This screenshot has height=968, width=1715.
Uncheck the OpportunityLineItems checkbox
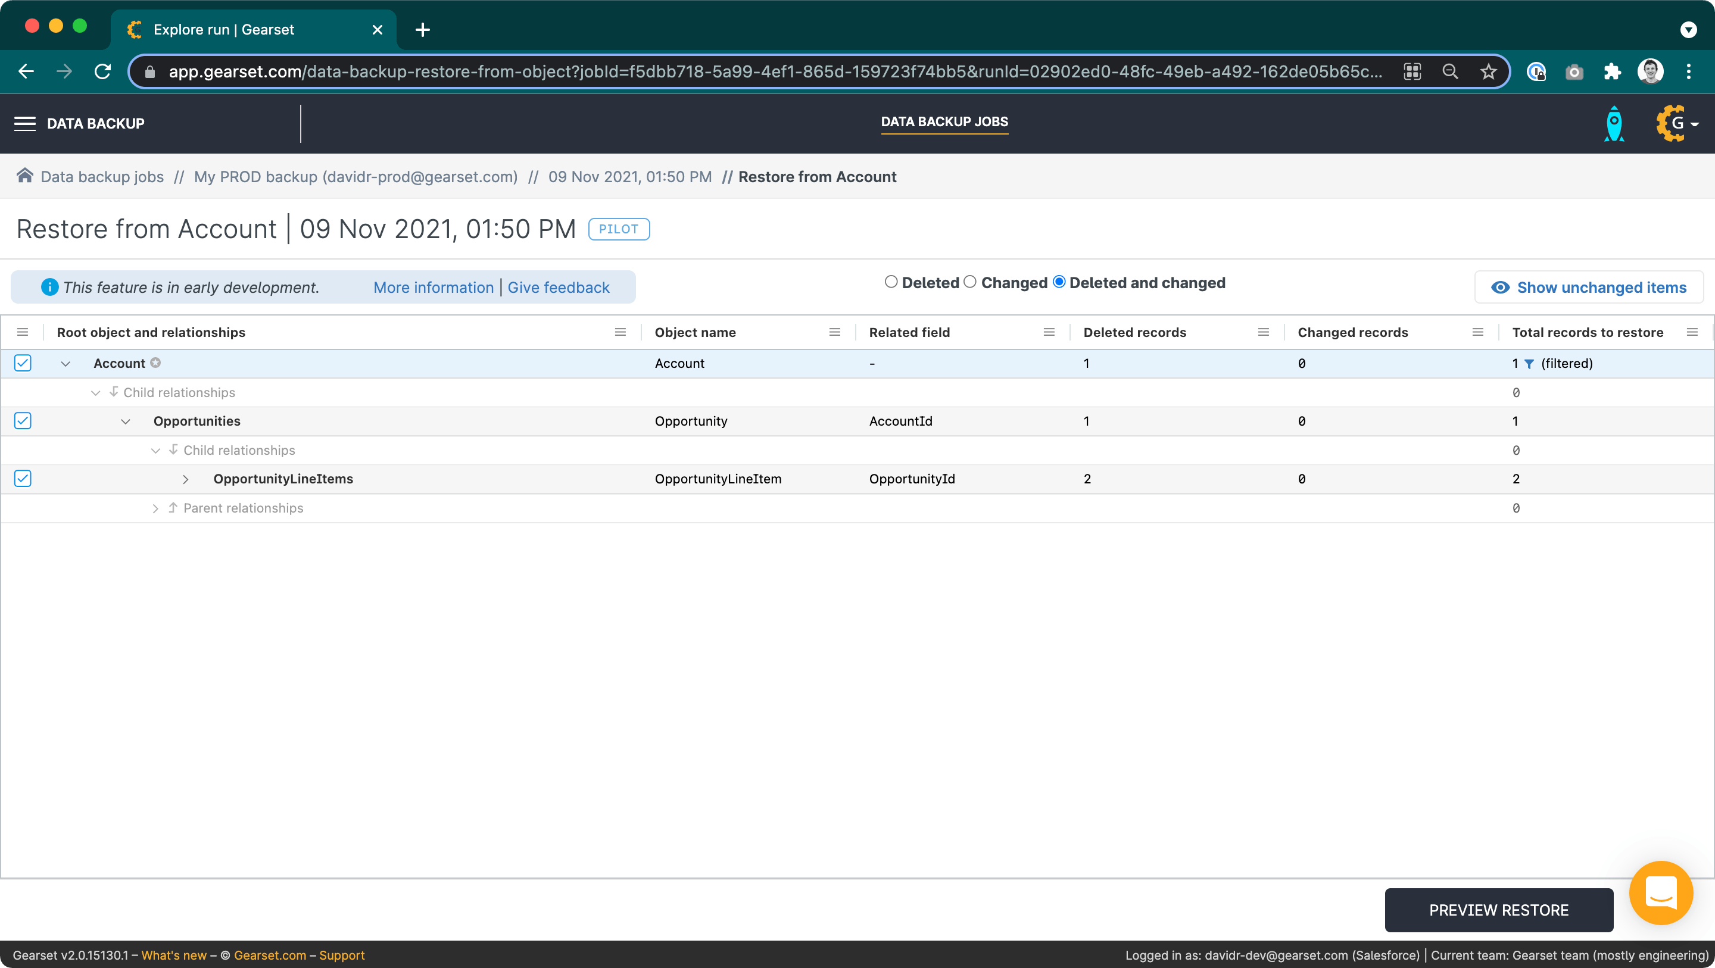coord(23,479)
